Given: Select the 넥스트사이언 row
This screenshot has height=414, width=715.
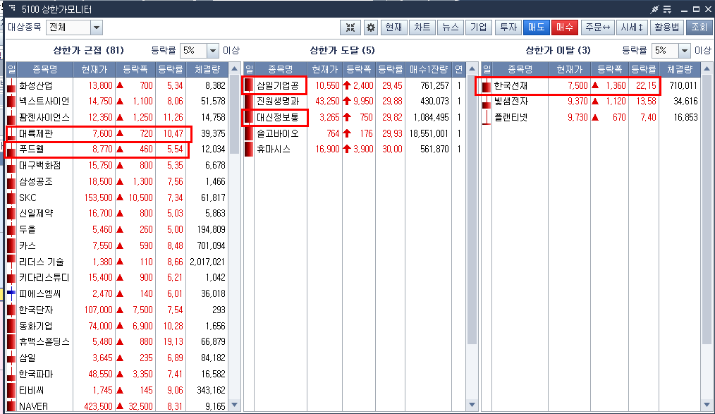Looking at the screenshot, I should (117, 102).
